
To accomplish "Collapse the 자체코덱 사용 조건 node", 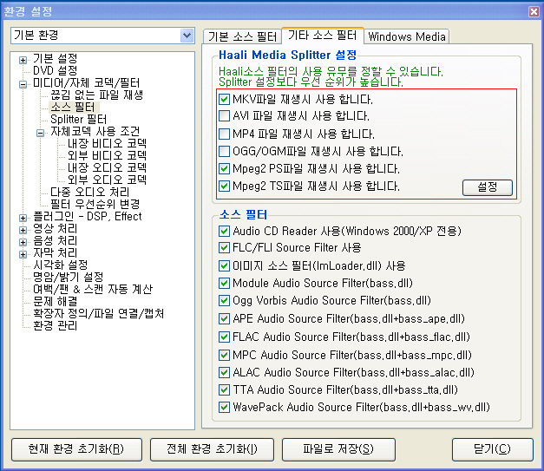I will [x=40, y=133].
